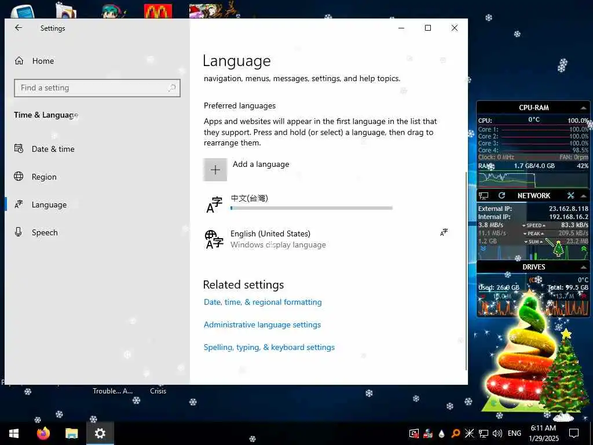Click the first tray icon with red badge

pos(414,433)
